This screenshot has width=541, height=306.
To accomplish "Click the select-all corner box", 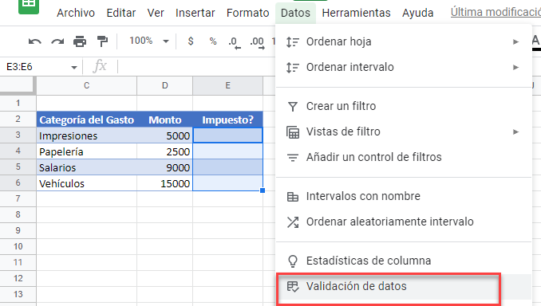I will pos(18,85).
